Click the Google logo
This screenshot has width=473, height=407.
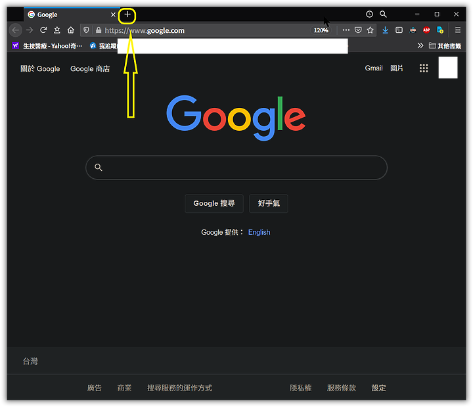click(x=236, y=118)
